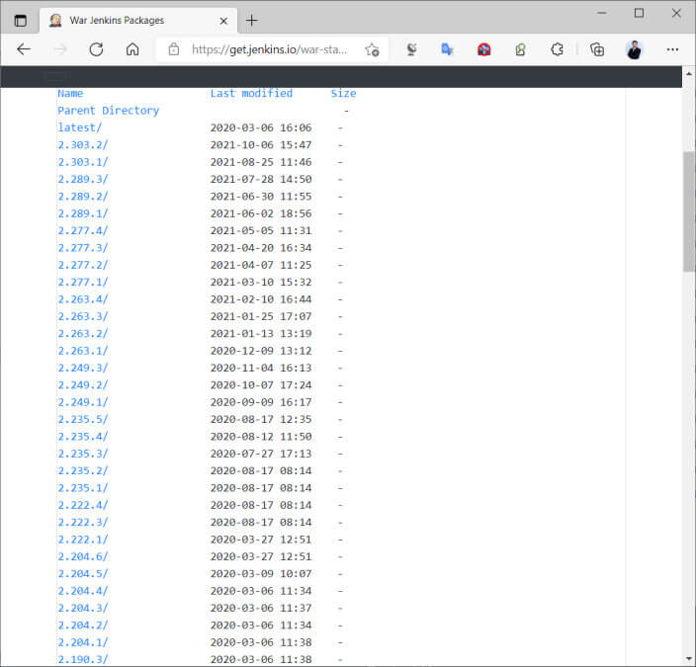Open the 2.235.4/ directory
Screen dimensions: 696x667
(83, 437)
